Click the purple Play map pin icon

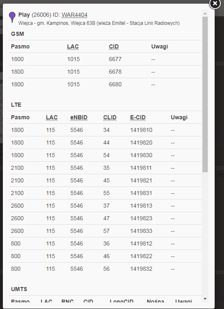(12, 17)
